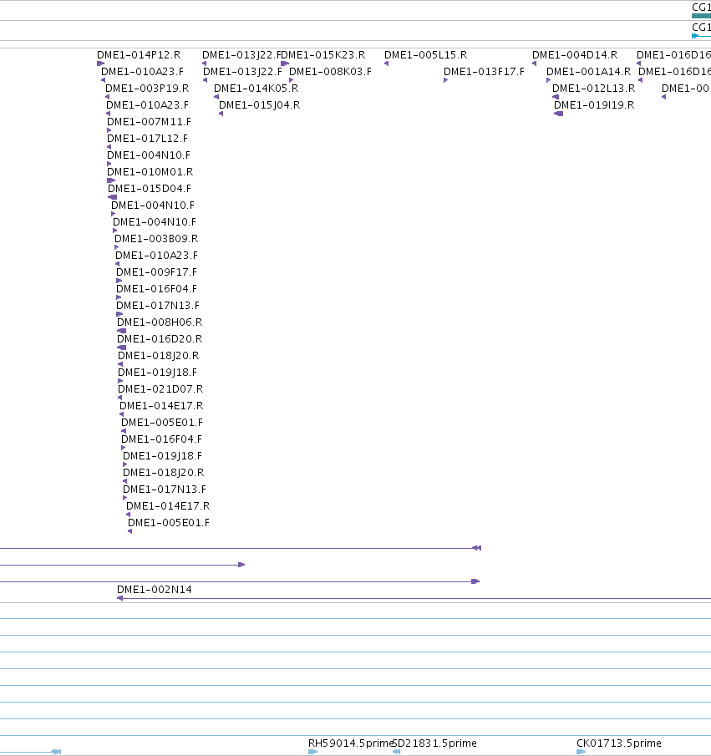Open the DME1-003B09.R feature label
Image resolution: width=711 pixels, height=756 pixels.
click(156, 239)
